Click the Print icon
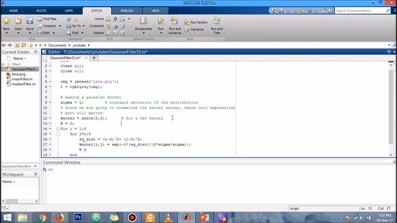The width and height of the screenshot is (397, 223). (x=40, y=33)
